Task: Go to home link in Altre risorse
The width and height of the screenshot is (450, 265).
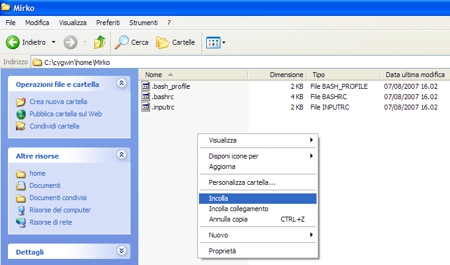Action: (37, 174)
